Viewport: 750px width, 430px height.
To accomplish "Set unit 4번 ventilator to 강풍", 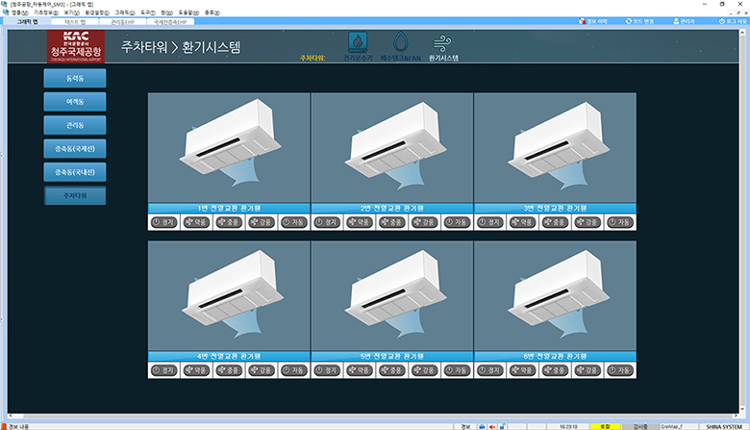I will click(x=262, y=370).
